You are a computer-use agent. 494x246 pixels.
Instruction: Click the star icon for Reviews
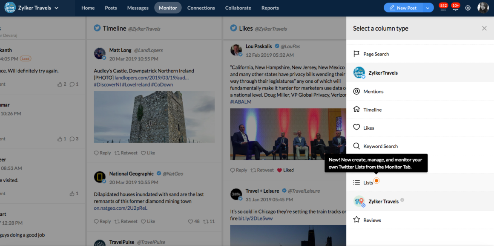357,220
